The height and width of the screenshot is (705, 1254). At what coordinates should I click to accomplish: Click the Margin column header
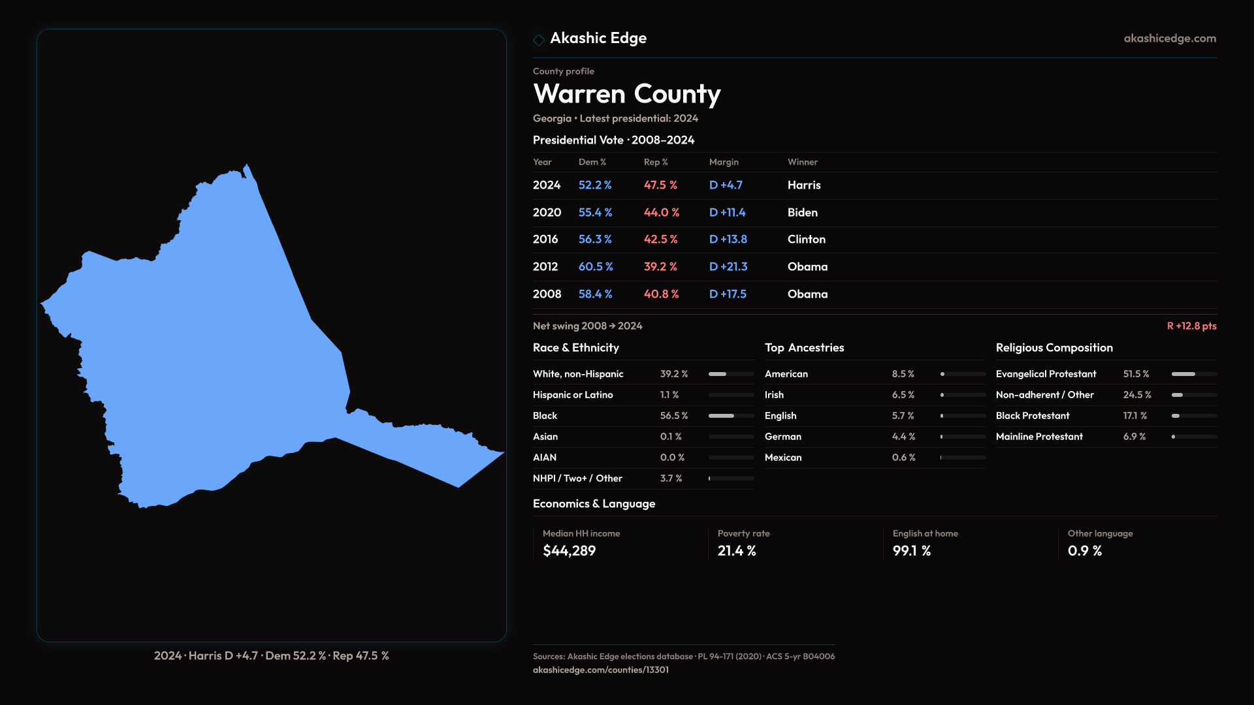(724, 162)
